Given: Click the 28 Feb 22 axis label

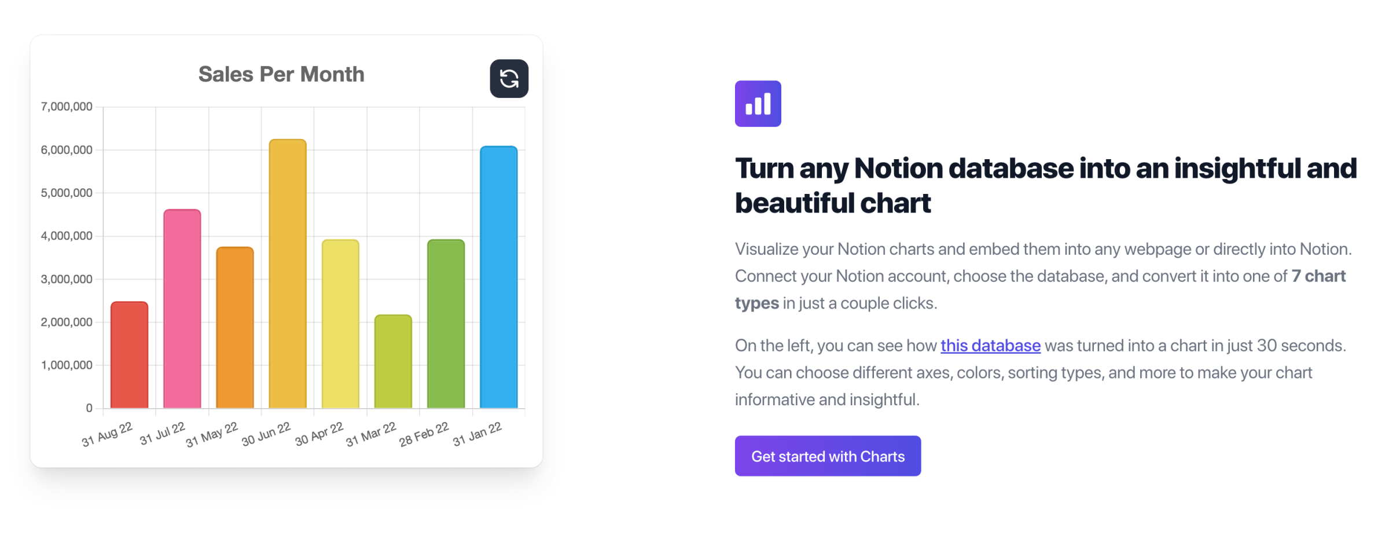Looking at the screenshot, I should click(424, 434).
